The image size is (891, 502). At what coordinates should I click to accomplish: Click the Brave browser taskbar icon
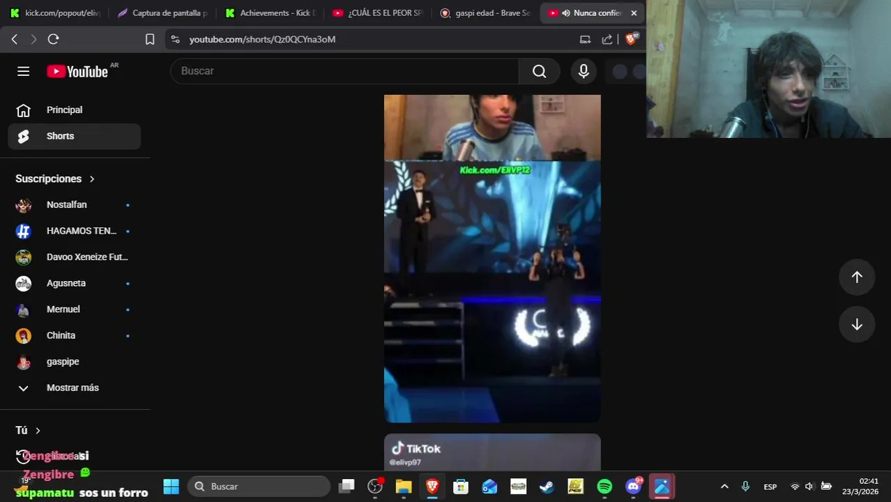432,487
